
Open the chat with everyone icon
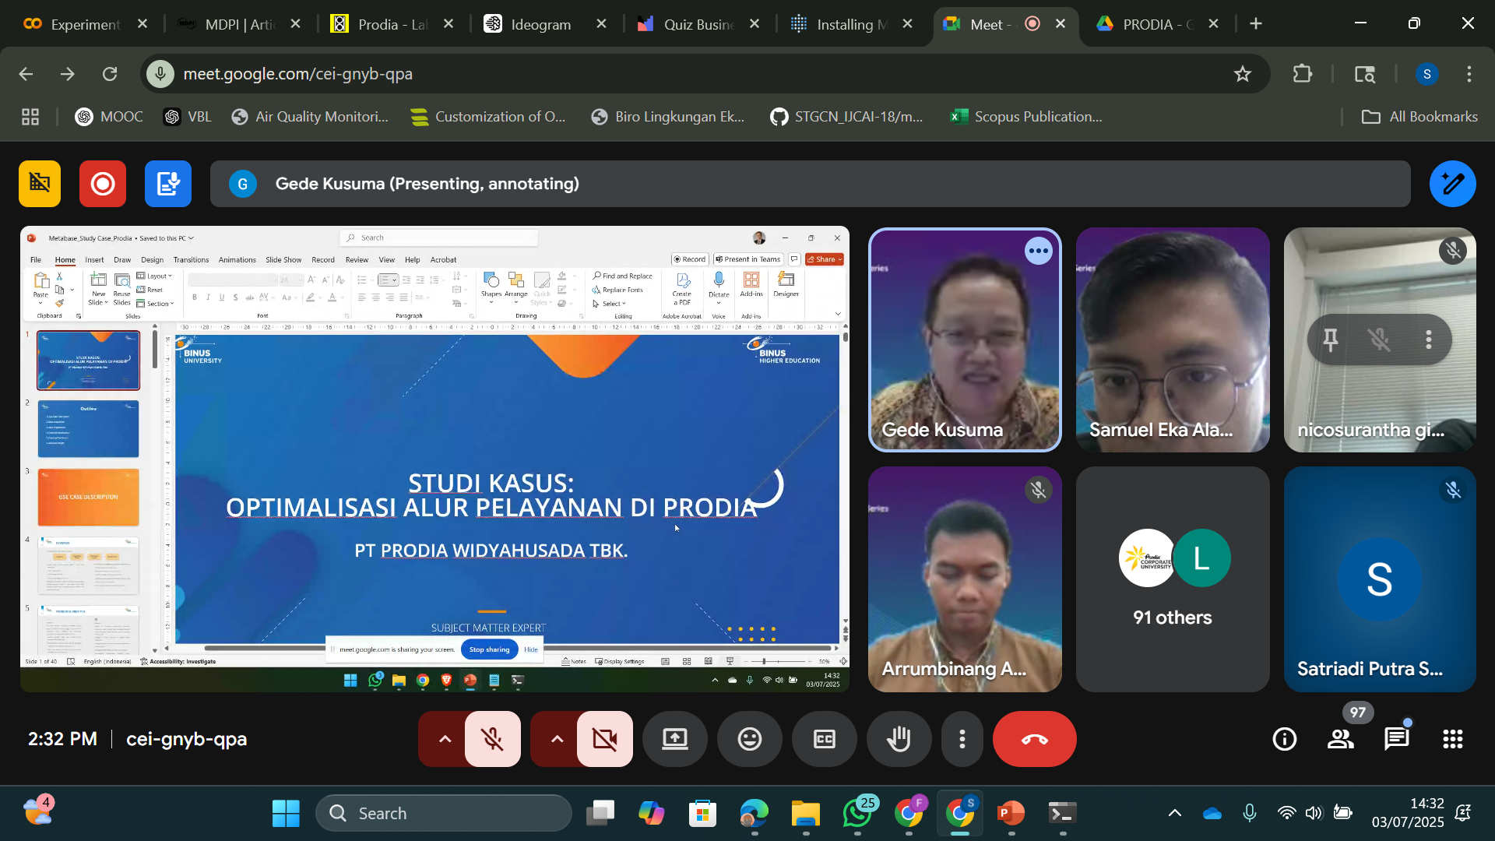coord(1397,739)
